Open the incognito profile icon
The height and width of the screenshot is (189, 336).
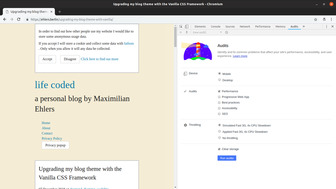click(x=324, y=19)
